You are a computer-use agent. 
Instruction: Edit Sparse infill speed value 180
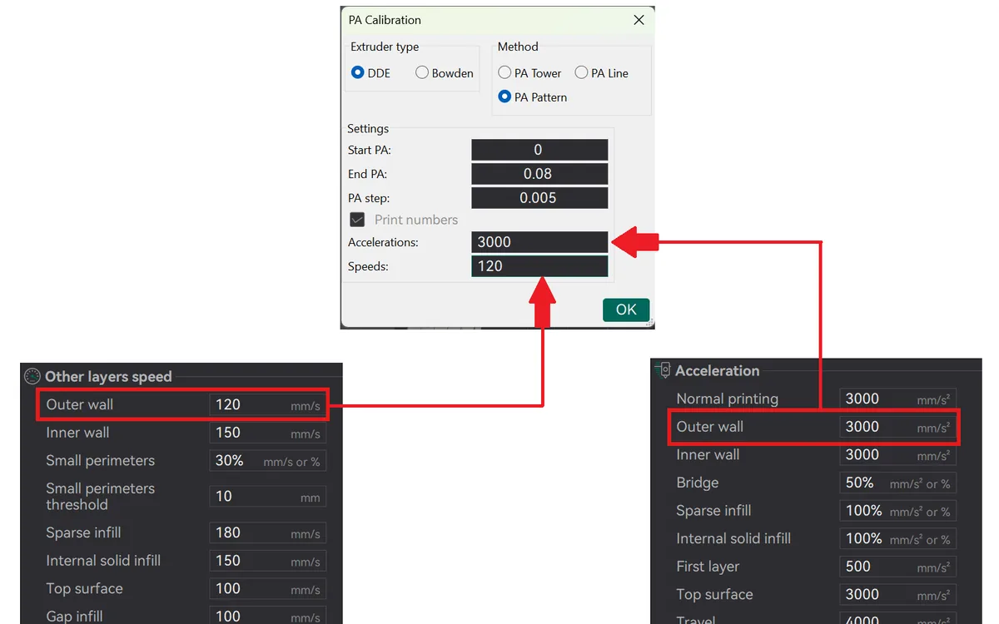pyautogui.click(x=267, y=532)
